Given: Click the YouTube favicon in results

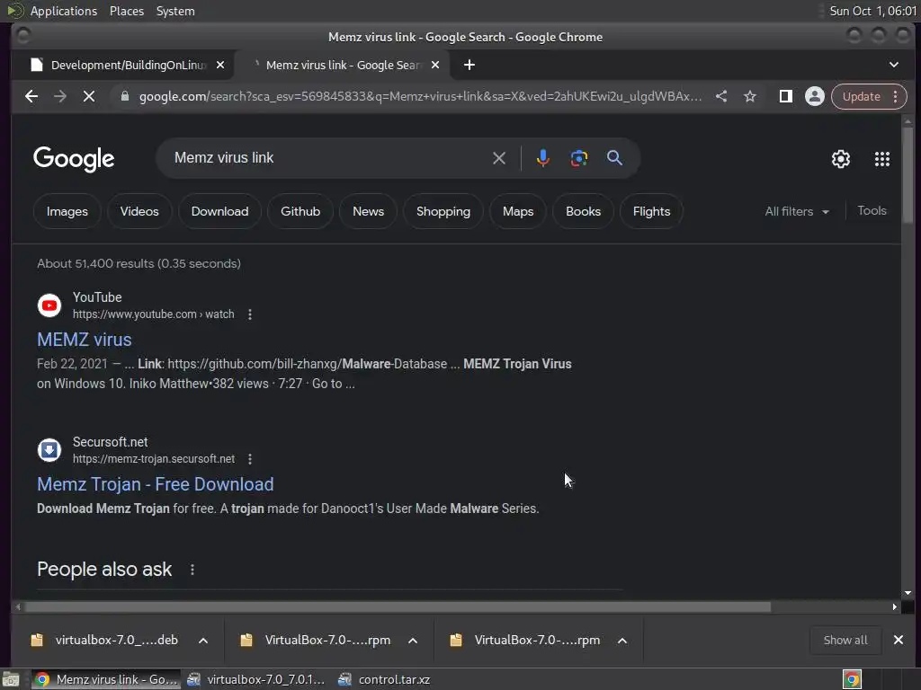Looking at the screenshot, I should click(49, 305).
